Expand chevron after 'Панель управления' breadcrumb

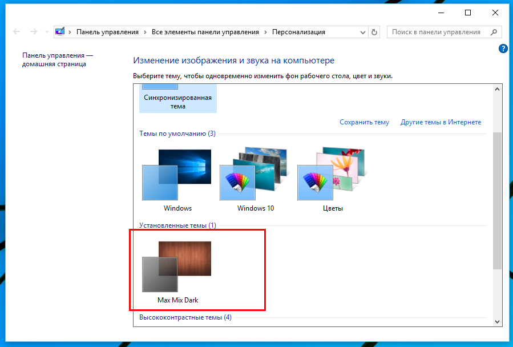coord(145,32)
